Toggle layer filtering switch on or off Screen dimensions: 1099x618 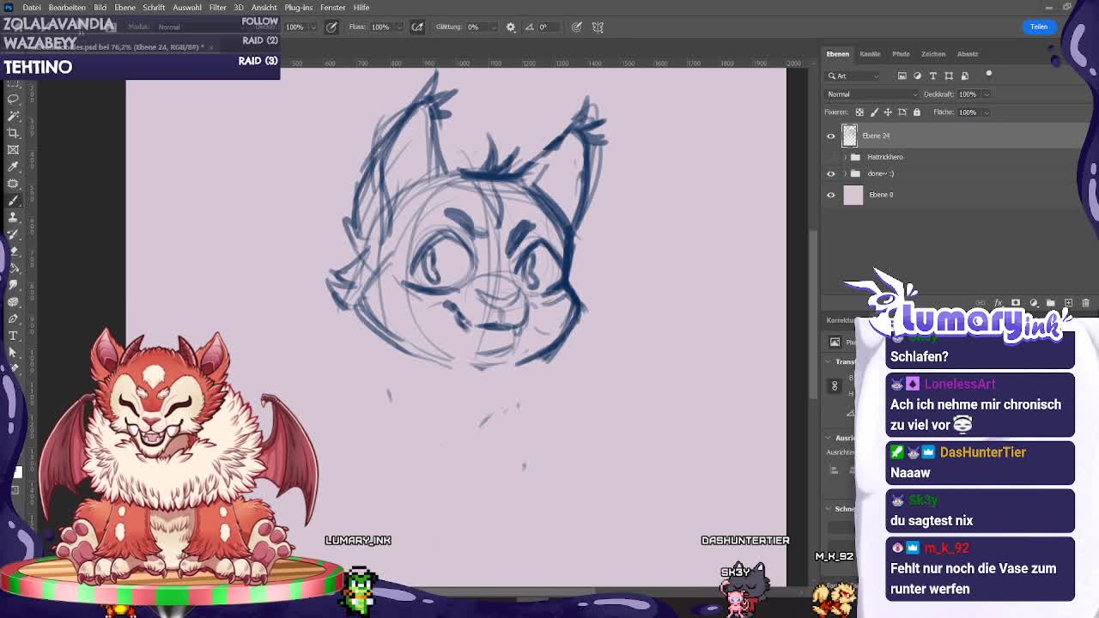[x=988, y=74]
